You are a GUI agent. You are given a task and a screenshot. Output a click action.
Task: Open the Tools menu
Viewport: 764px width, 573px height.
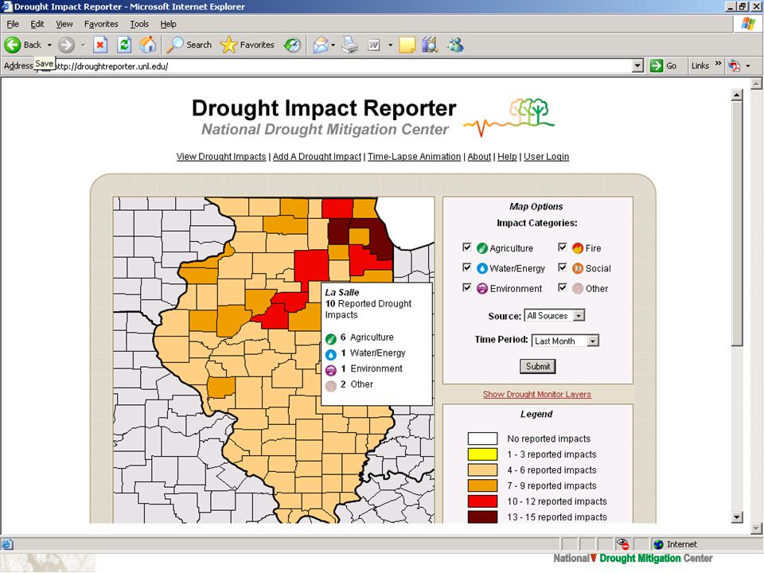pyautogui.click(x=139, y=24)
